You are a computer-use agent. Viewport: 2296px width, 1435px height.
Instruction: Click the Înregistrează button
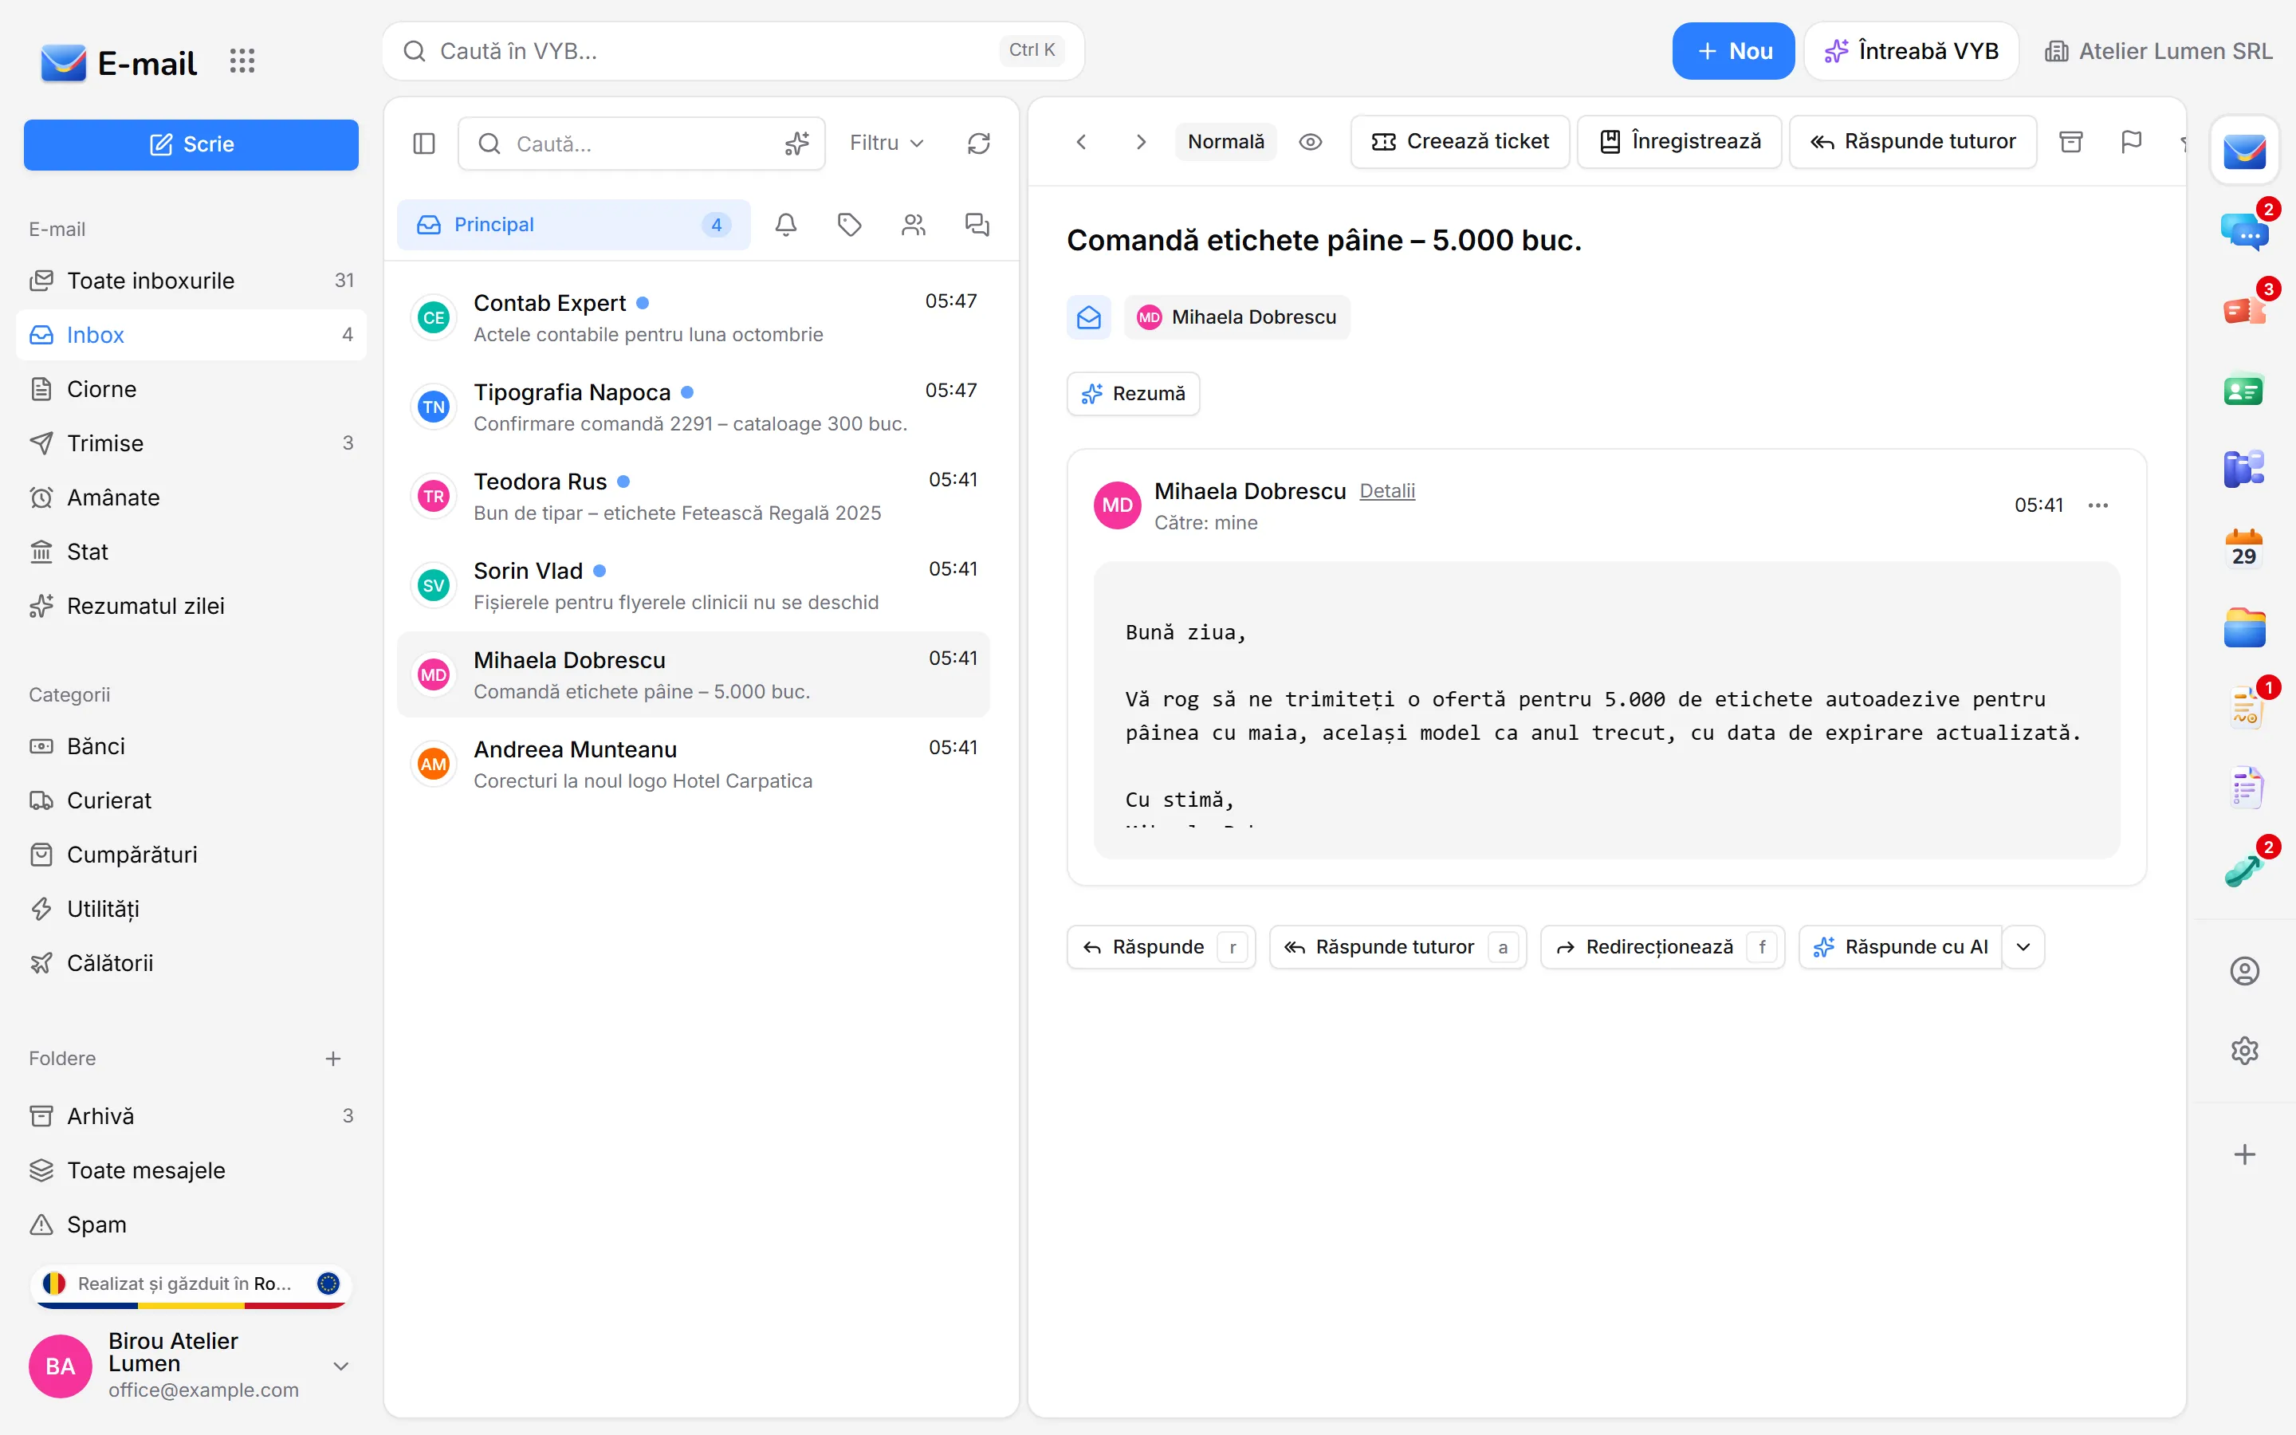1679,143
